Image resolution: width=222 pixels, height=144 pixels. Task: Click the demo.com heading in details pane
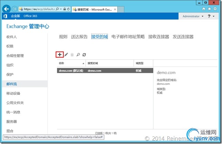[166, 73]
